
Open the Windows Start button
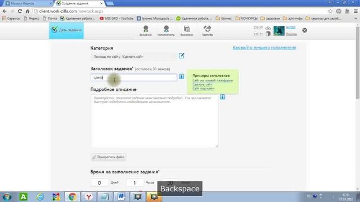tap(7, 197)
